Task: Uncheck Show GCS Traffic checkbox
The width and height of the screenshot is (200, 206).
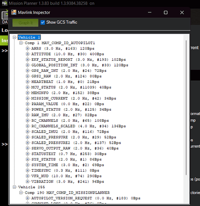Action: 43,22
